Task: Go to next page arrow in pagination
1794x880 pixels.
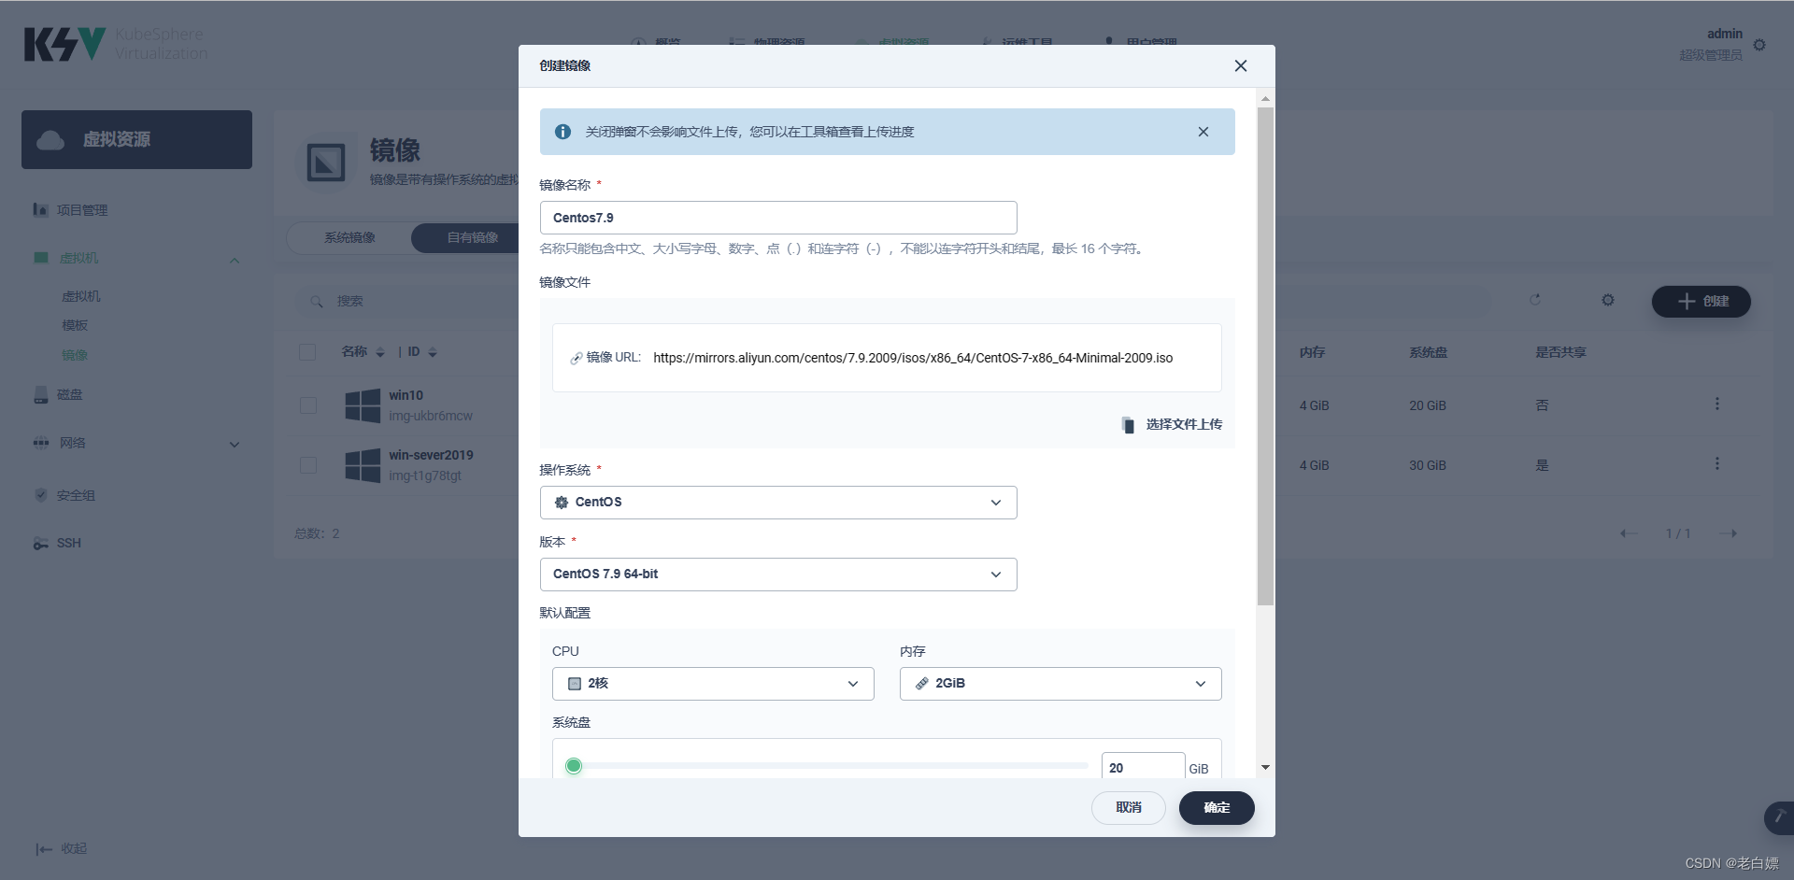Action: 1729,533
